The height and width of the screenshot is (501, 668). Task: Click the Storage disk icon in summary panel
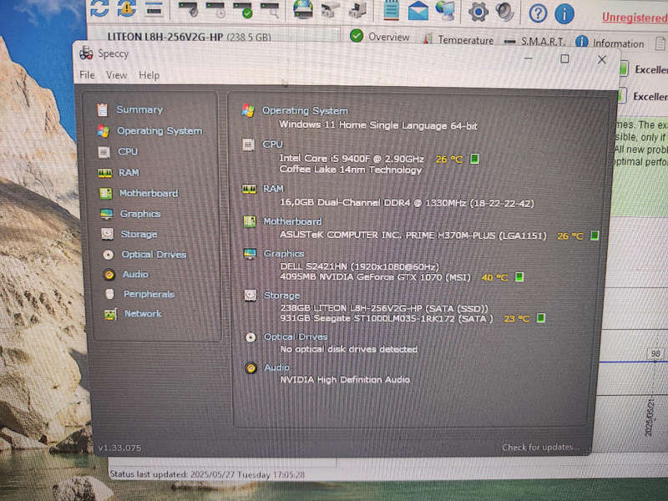click(250, 295)
